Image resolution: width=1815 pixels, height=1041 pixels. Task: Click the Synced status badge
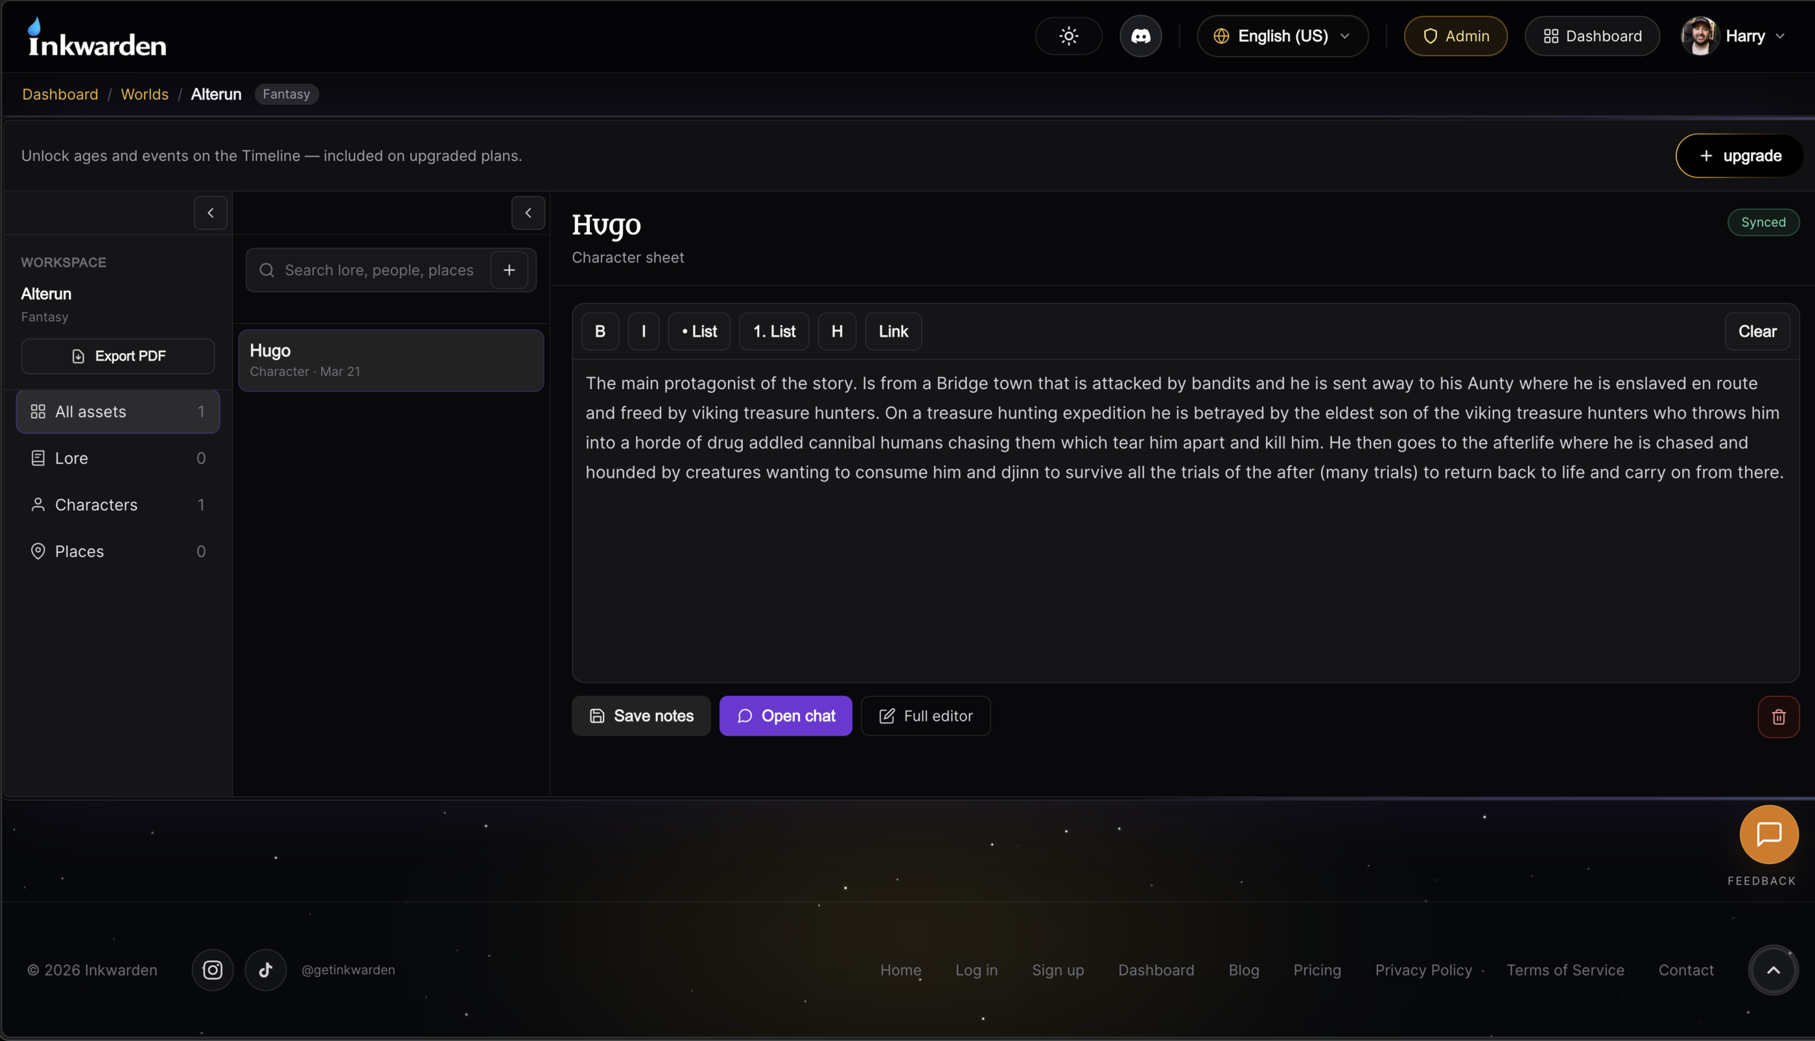[1762, 222]
